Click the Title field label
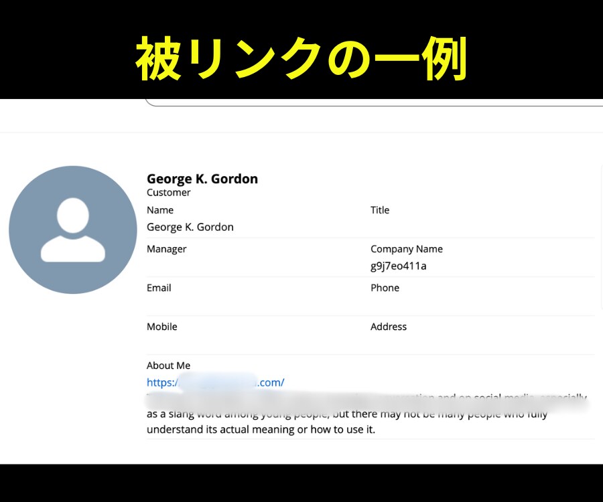The width and height of the screenshot is (603, 502). (380, 210)
